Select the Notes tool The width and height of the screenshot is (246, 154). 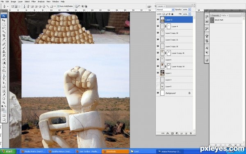[x=4, y=91]
